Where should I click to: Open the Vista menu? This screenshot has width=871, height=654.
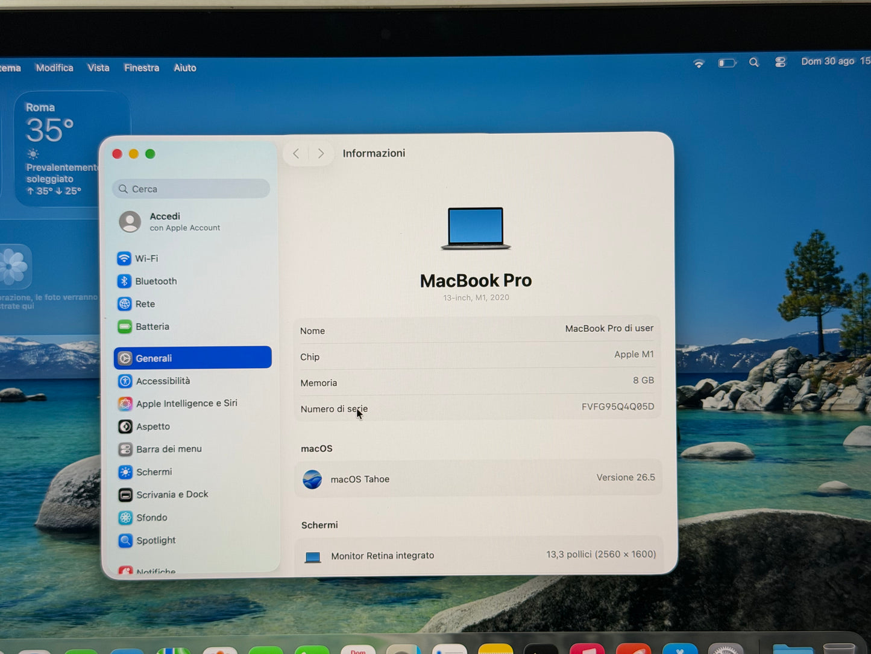(98, 68)
